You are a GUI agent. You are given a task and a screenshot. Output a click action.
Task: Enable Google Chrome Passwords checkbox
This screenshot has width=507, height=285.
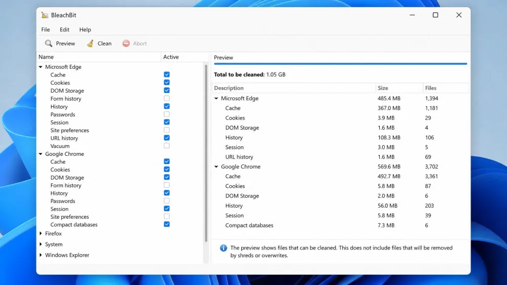(166, 200)
